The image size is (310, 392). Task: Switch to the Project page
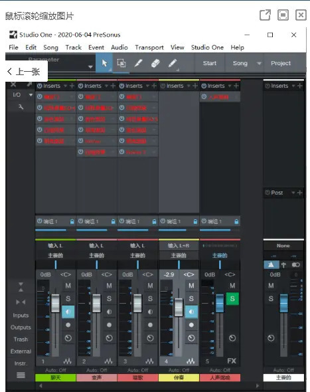[281, 63]
